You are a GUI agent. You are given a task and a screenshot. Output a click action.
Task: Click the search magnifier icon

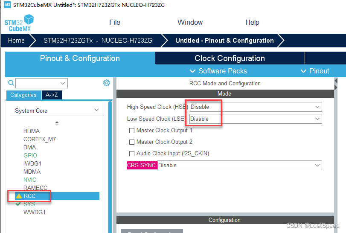11,83
